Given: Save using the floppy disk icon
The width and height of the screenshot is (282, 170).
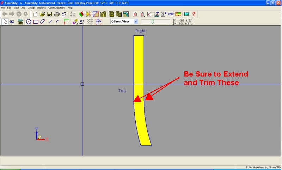Looking at the screenshot, I should [50, 14].
